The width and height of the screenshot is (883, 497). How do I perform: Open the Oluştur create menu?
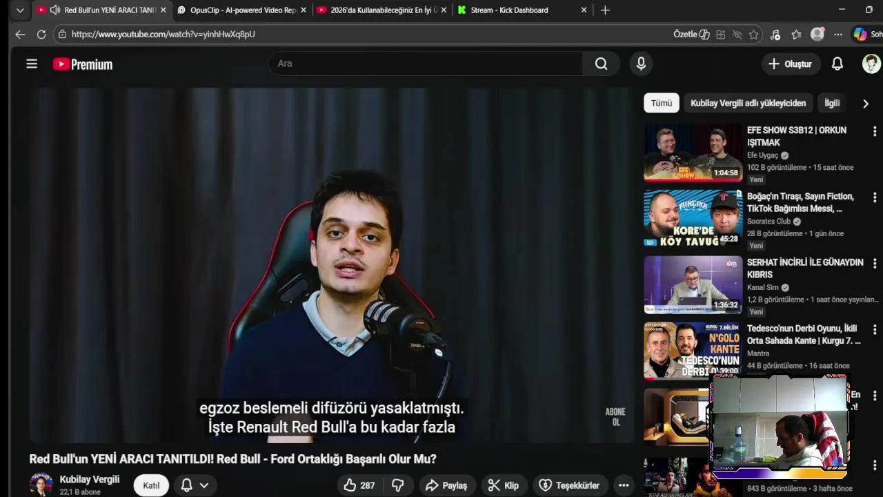coord(790,64)
